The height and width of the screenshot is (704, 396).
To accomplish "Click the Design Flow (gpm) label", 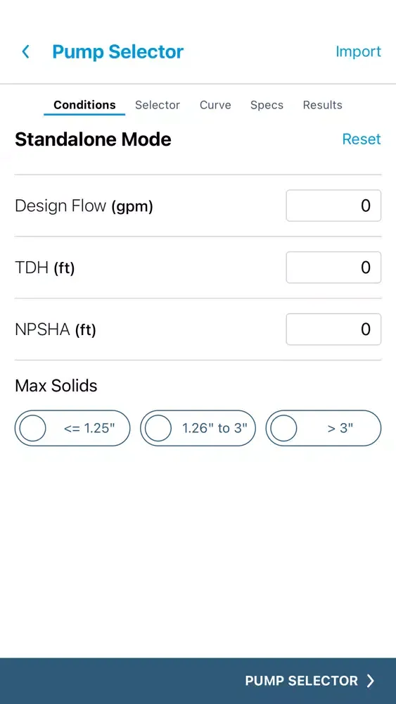I will (84, 206).
